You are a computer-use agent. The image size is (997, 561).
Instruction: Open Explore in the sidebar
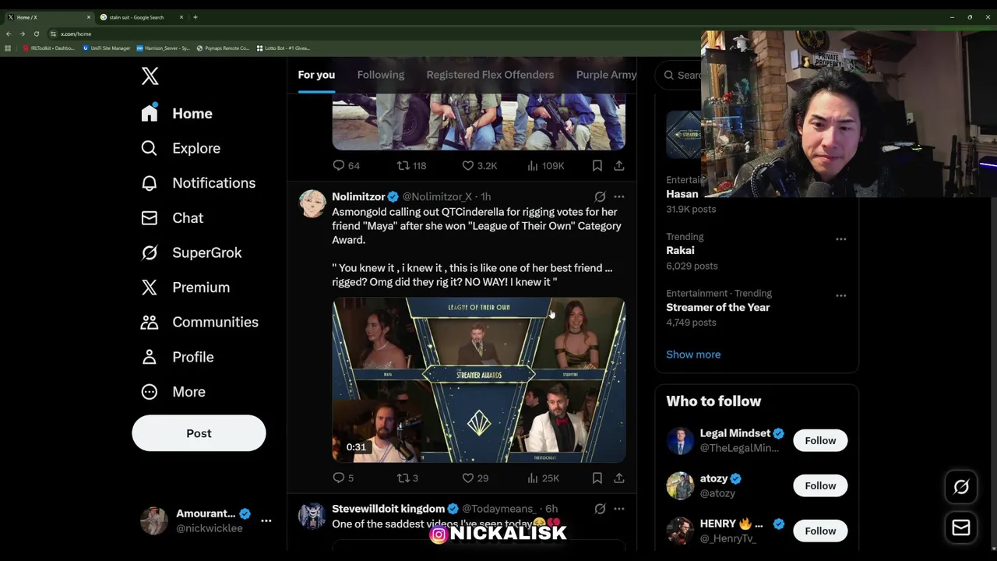coord(181,148)
